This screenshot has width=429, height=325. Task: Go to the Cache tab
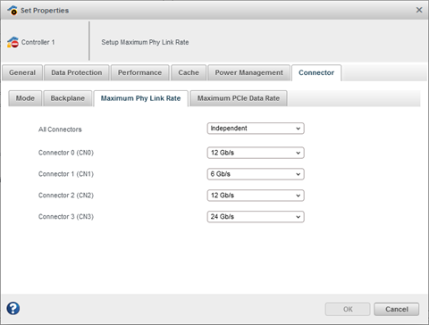pyautogui.click(x=189, y=72)
